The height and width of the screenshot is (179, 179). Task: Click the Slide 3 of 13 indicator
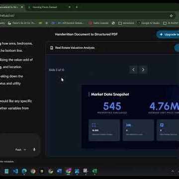[56, 70]
